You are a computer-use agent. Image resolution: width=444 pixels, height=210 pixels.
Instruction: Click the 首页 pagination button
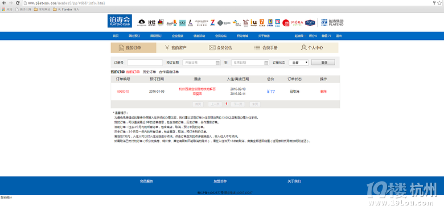click(x=198, y=104)
